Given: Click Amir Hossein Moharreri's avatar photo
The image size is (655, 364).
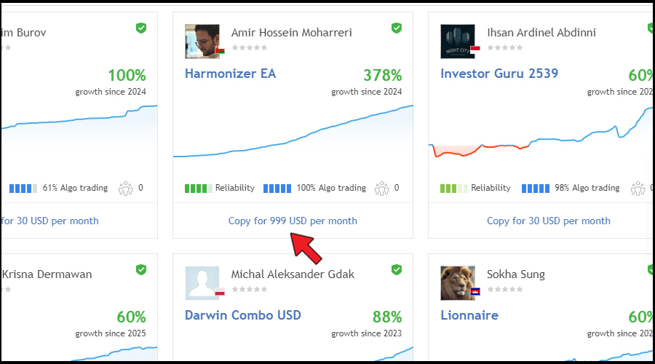Looking at the screenshot, I should 202,41.
